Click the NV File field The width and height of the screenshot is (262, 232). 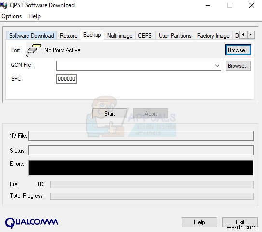pos(141,136)
